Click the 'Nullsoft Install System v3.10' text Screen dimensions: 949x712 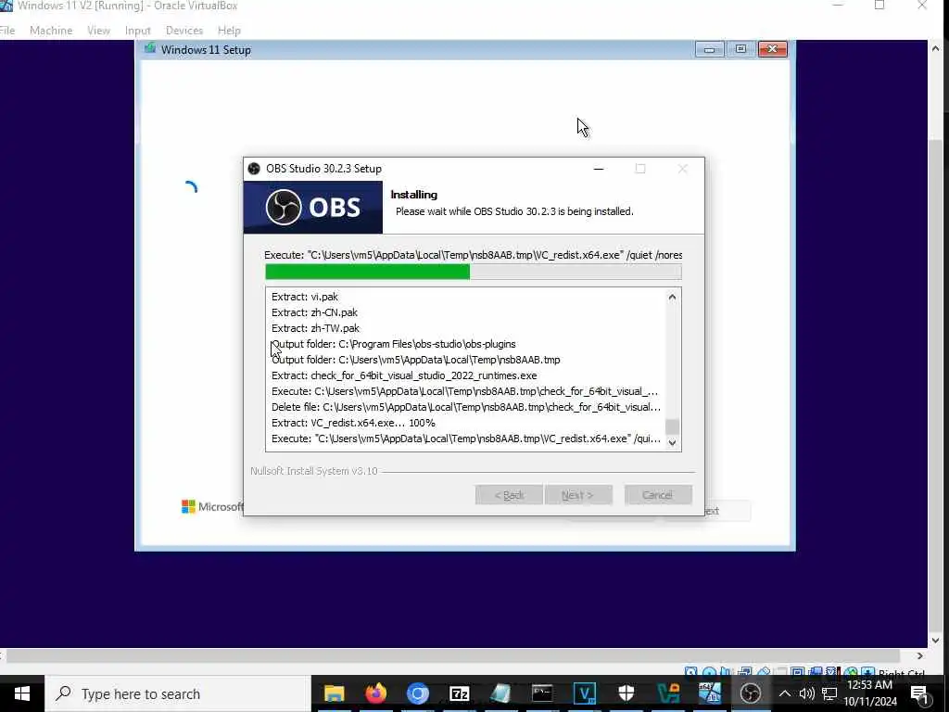(314, 470)
